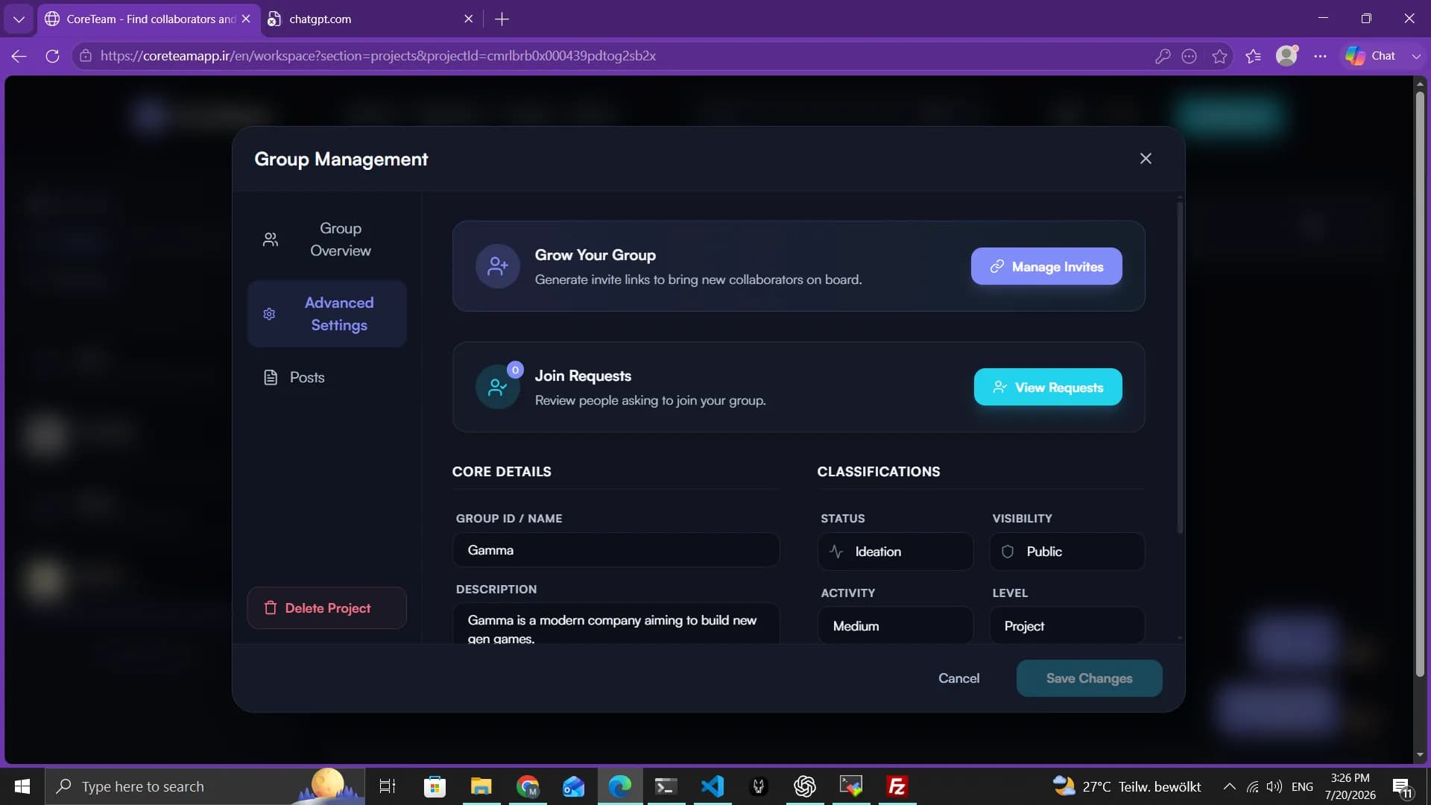
Task: Click the password key icon in address bar
Action: pyautogui.click(x=1162, y=56)
